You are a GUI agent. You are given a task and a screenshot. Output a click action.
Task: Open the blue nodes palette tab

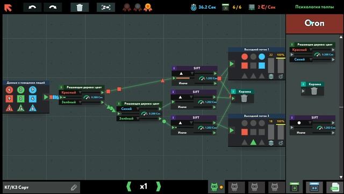click(x=314, y=187)
